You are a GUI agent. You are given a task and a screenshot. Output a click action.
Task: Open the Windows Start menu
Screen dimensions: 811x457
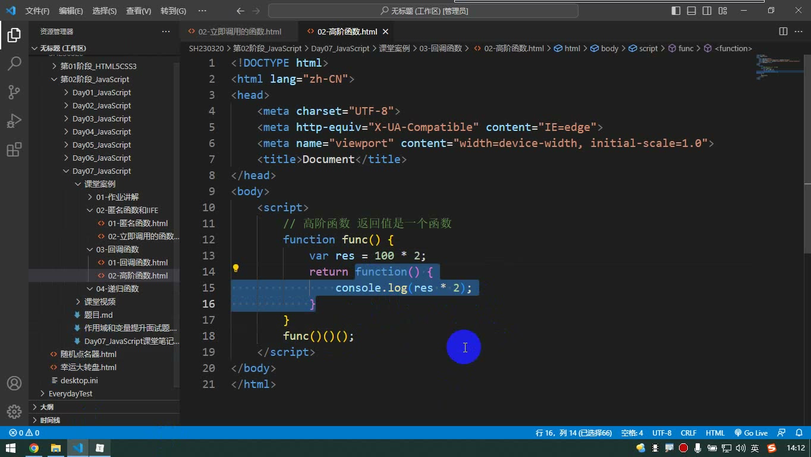coord(11,448)
